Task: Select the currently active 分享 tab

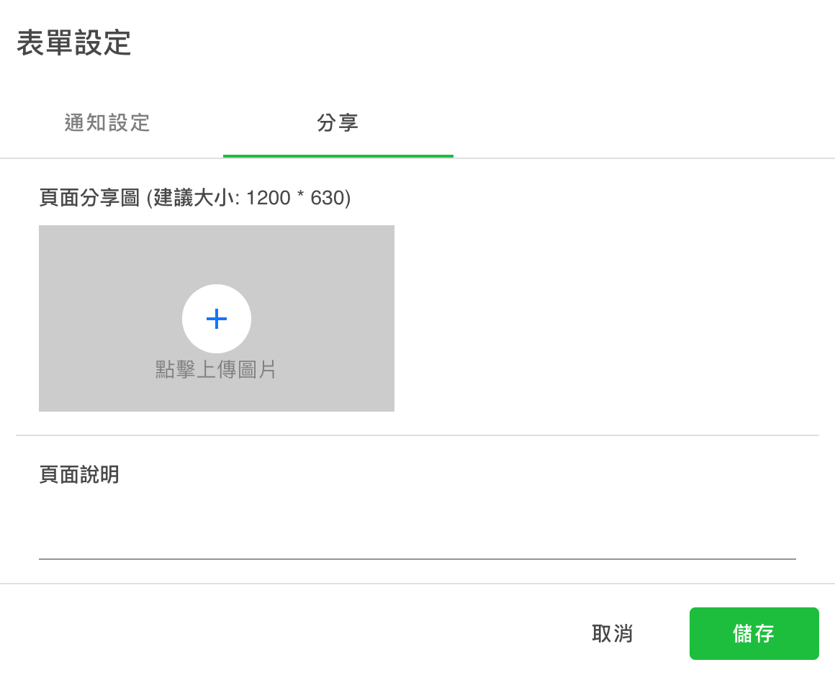Action: click(338, 123)
